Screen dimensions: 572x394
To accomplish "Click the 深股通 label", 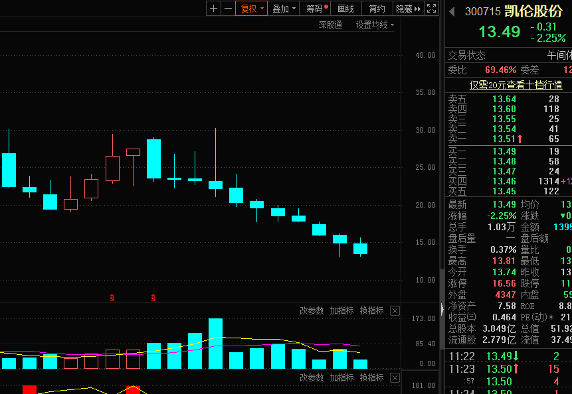I will click(x=330, y=25).
